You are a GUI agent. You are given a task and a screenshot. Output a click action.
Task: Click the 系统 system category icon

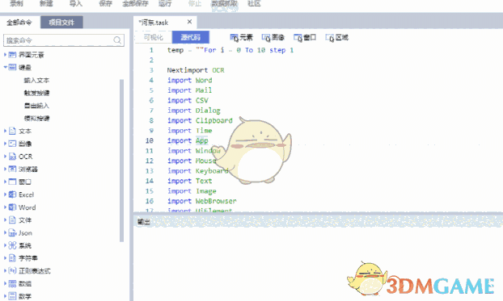tap(12, 245)
